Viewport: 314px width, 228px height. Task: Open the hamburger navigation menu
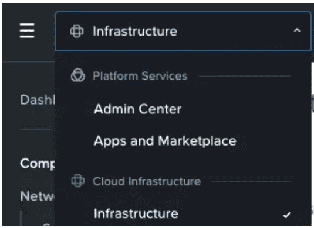pyautogui.click(x=27, y=30)
